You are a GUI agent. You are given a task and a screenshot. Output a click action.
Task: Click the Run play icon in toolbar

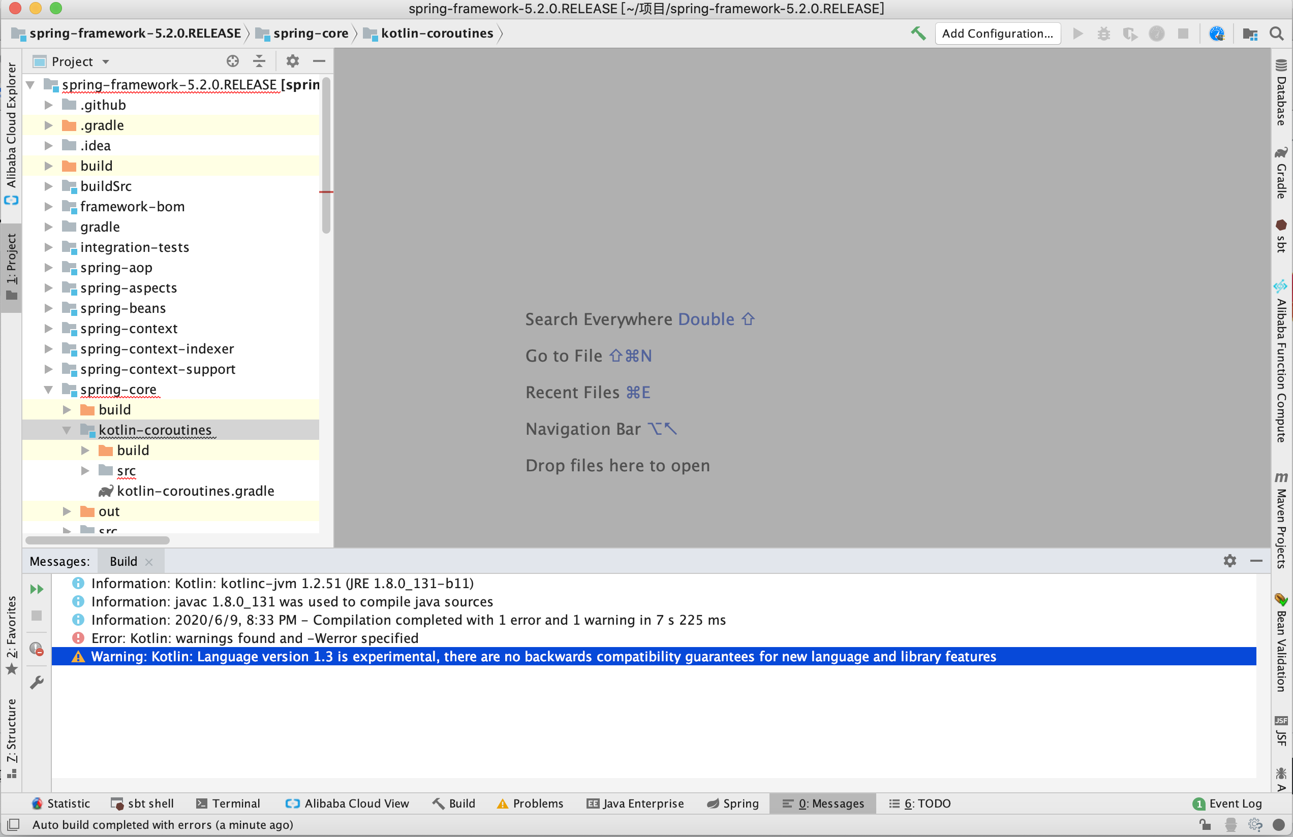1078,34
